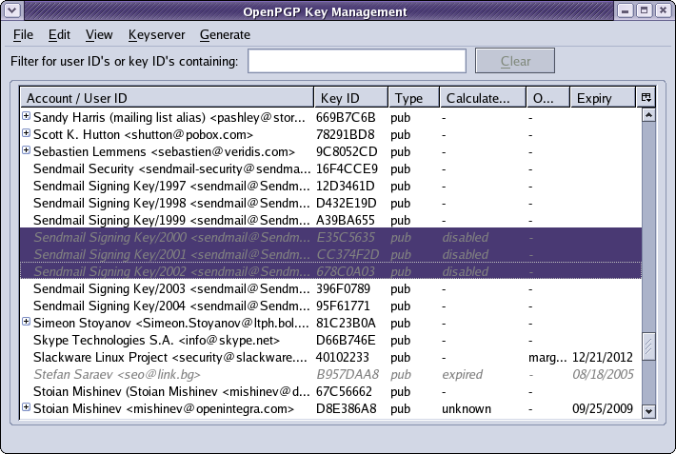Sort by Calculate... column header
The height and width of the screenshot is (454, 676).
(483, 98)
